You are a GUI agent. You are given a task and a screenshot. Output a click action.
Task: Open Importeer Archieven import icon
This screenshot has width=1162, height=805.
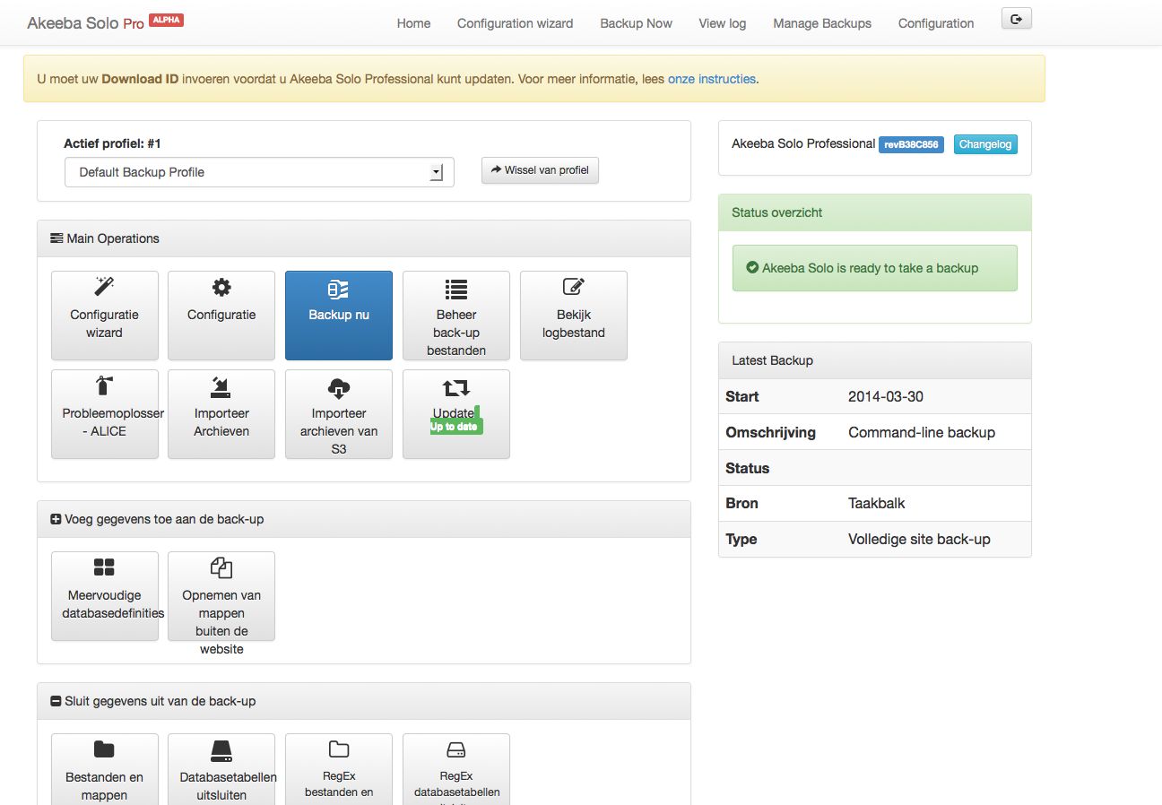point(221,386)
